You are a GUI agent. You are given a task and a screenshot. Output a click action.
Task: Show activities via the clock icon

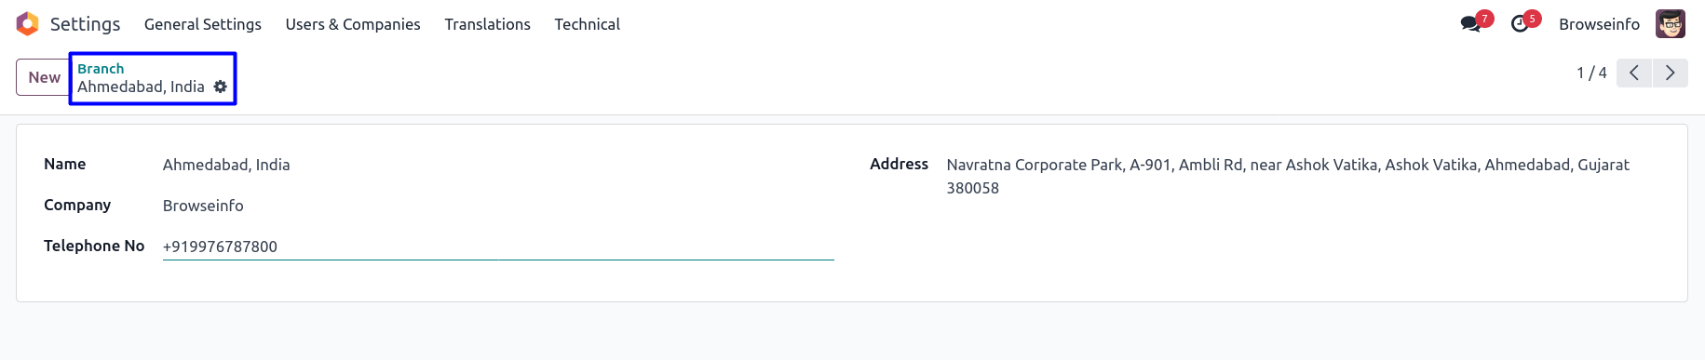click(x=1520, y=24)
